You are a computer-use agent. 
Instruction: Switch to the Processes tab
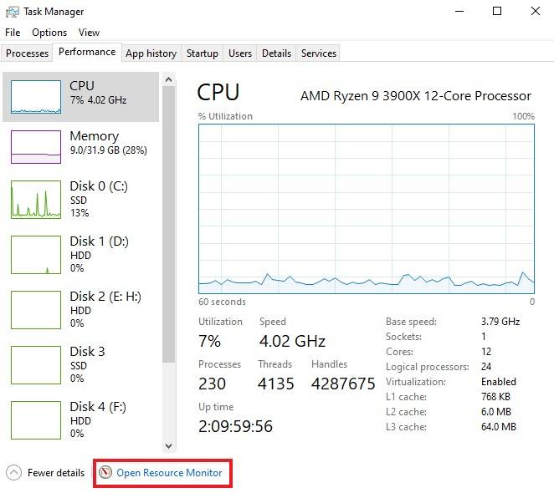[28, 53]
